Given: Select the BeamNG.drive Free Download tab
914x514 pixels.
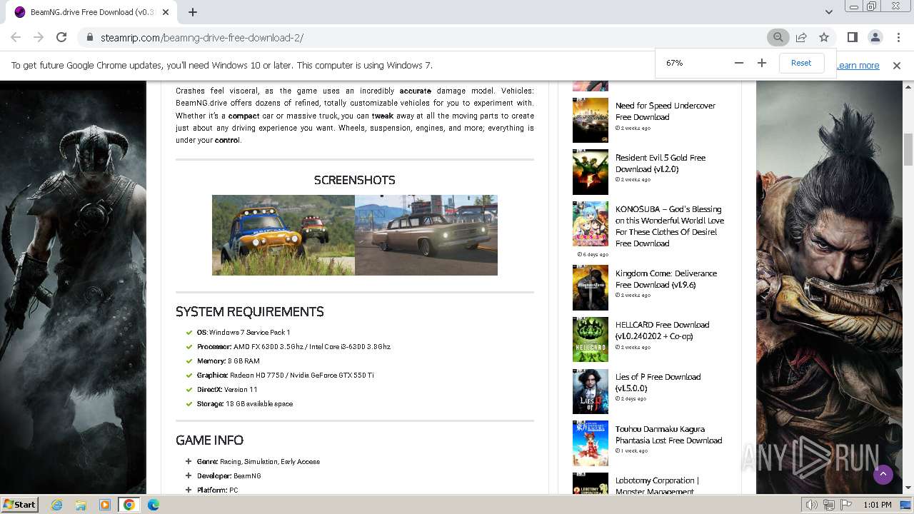Looking at the screenshot, I should pyautogui.click(x=91, y=12).
